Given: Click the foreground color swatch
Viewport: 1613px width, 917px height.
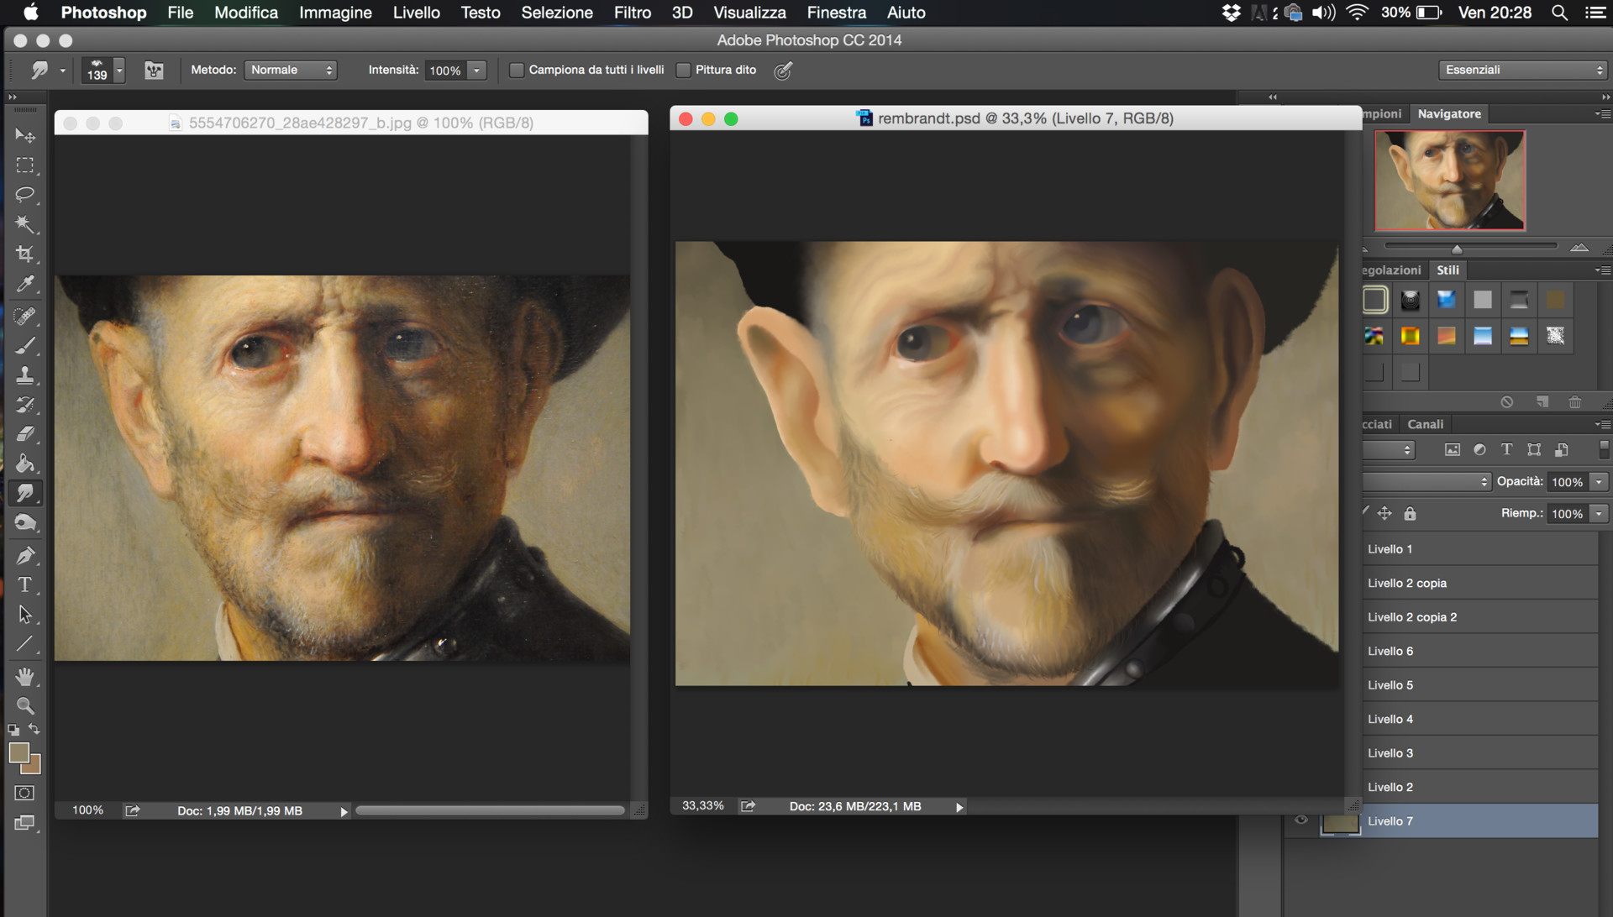Looking at the screenshot, I should 18,752.
